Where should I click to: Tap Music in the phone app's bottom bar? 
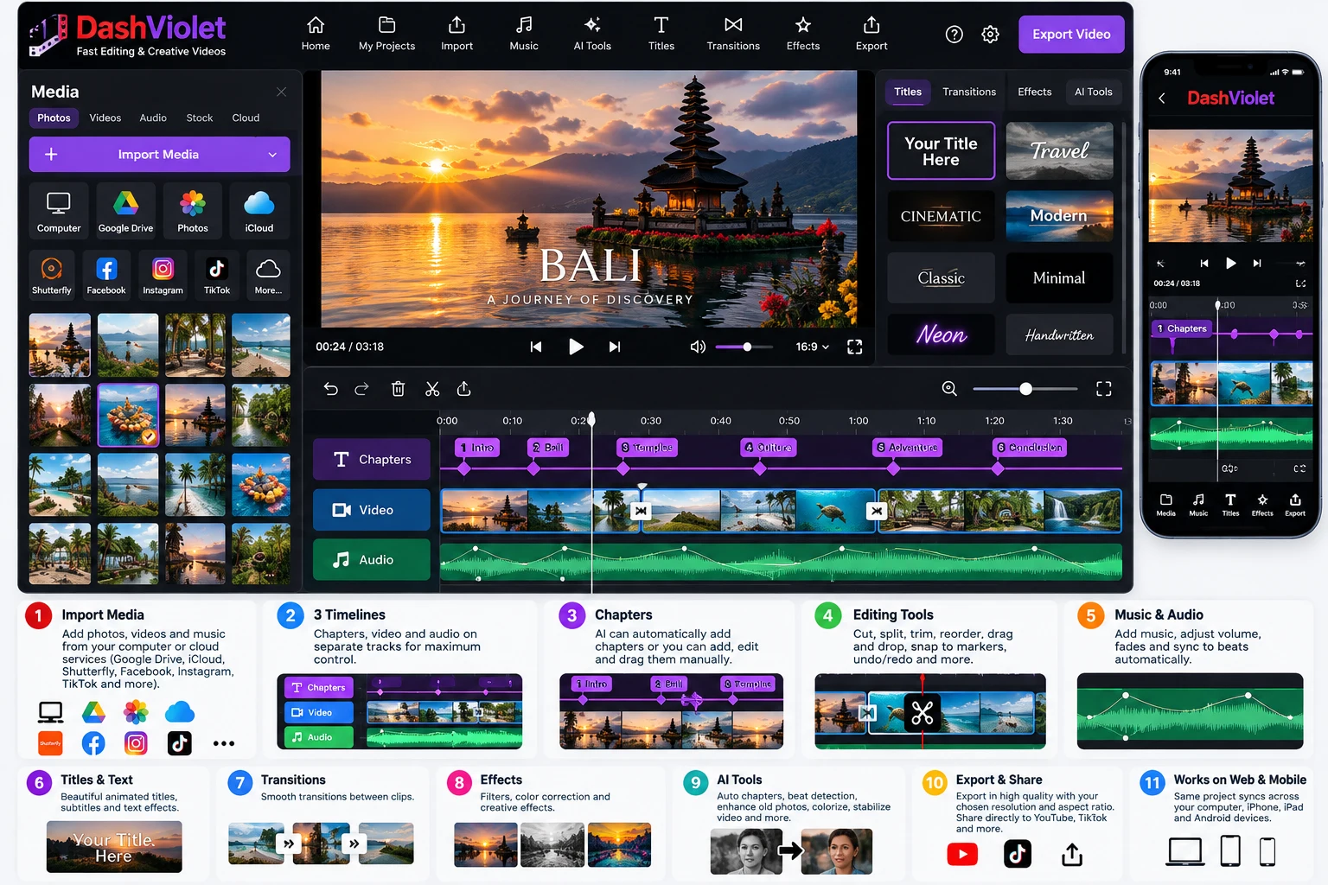tap(1198, 505)
